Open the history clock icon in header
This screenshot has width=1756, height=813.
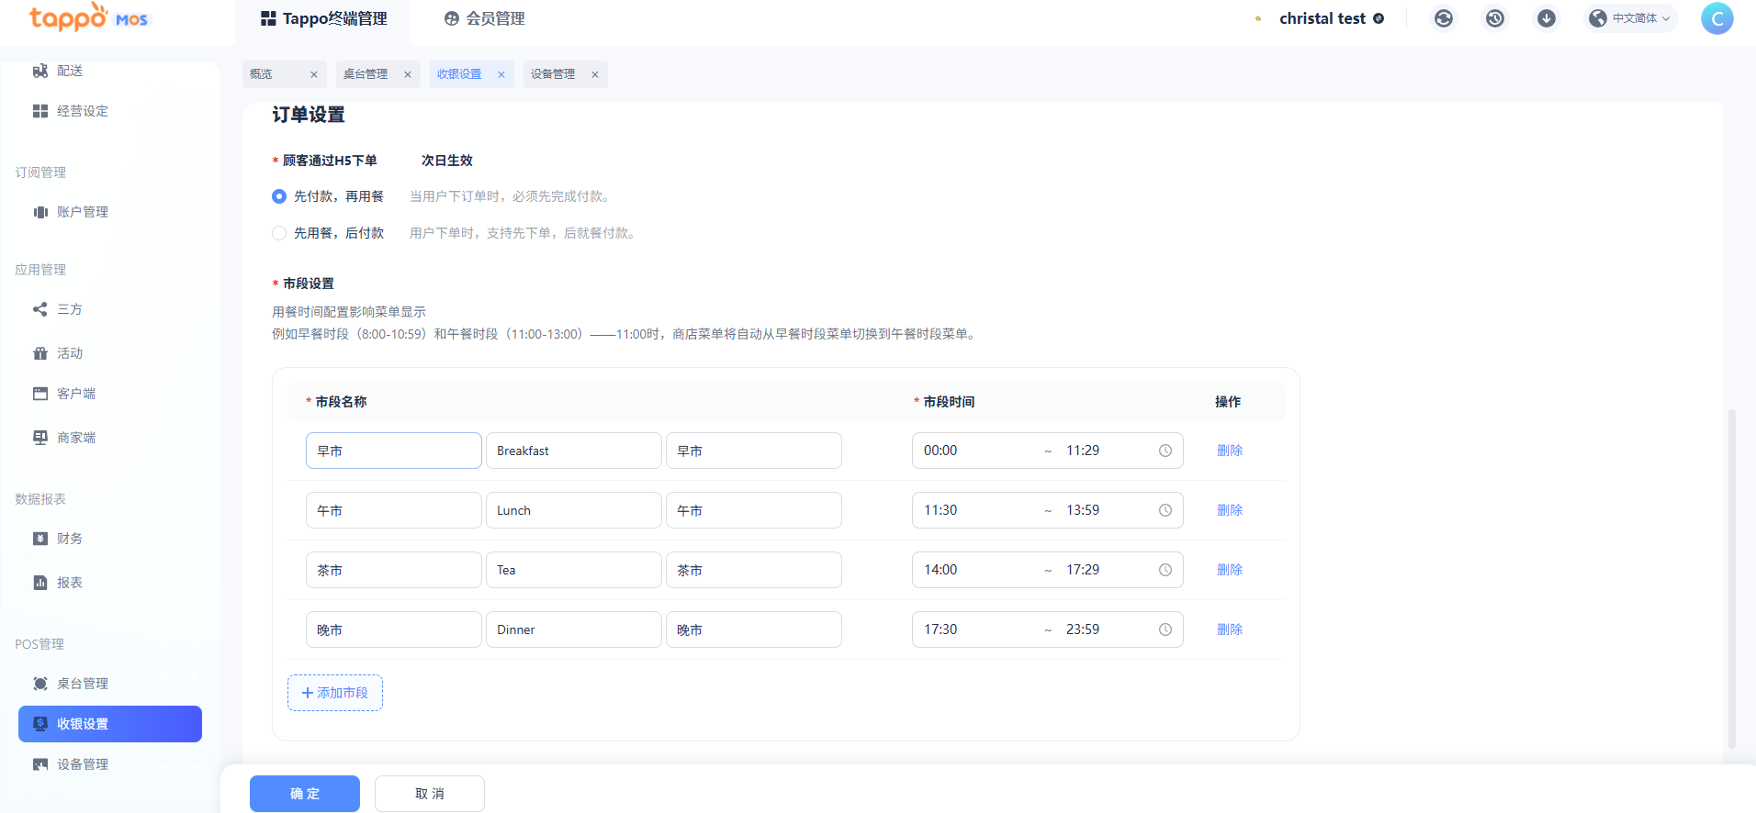tap(1495, 18)
